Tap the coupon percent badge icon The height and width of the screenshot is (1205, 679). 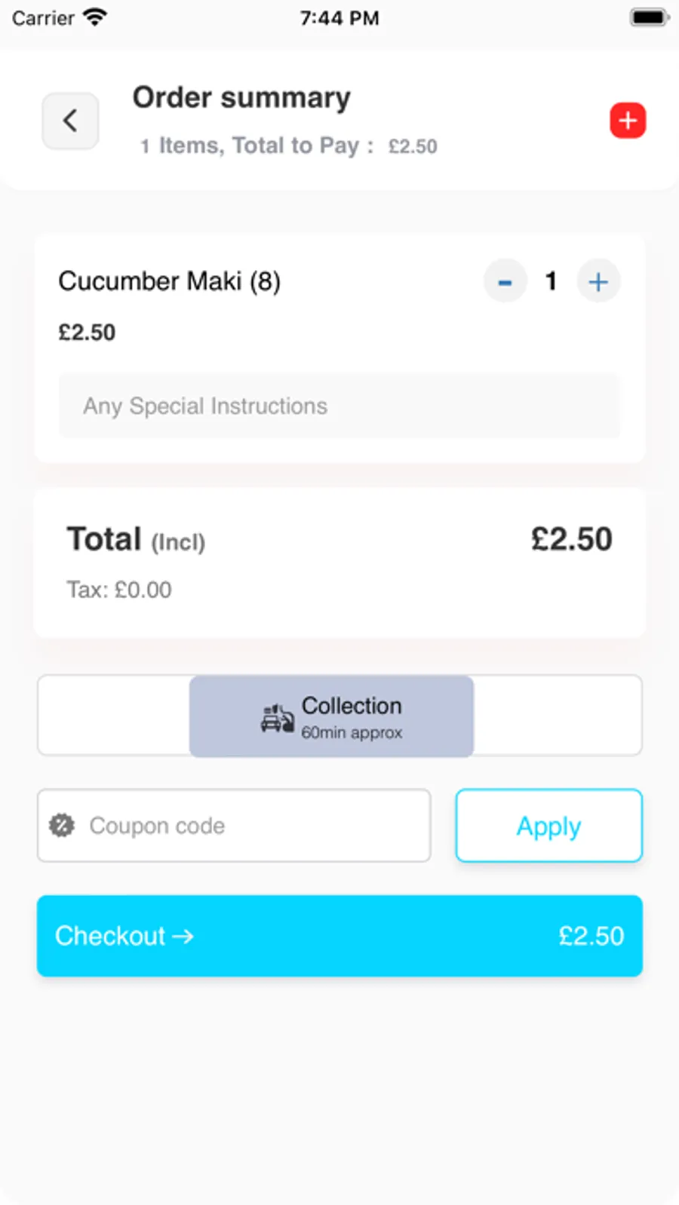(62, 826)
